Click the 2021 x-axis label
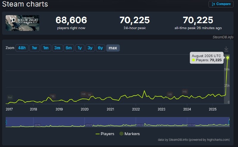Image resolution: width=238 pixels, height=147 pixels. (x=110, y=109)
